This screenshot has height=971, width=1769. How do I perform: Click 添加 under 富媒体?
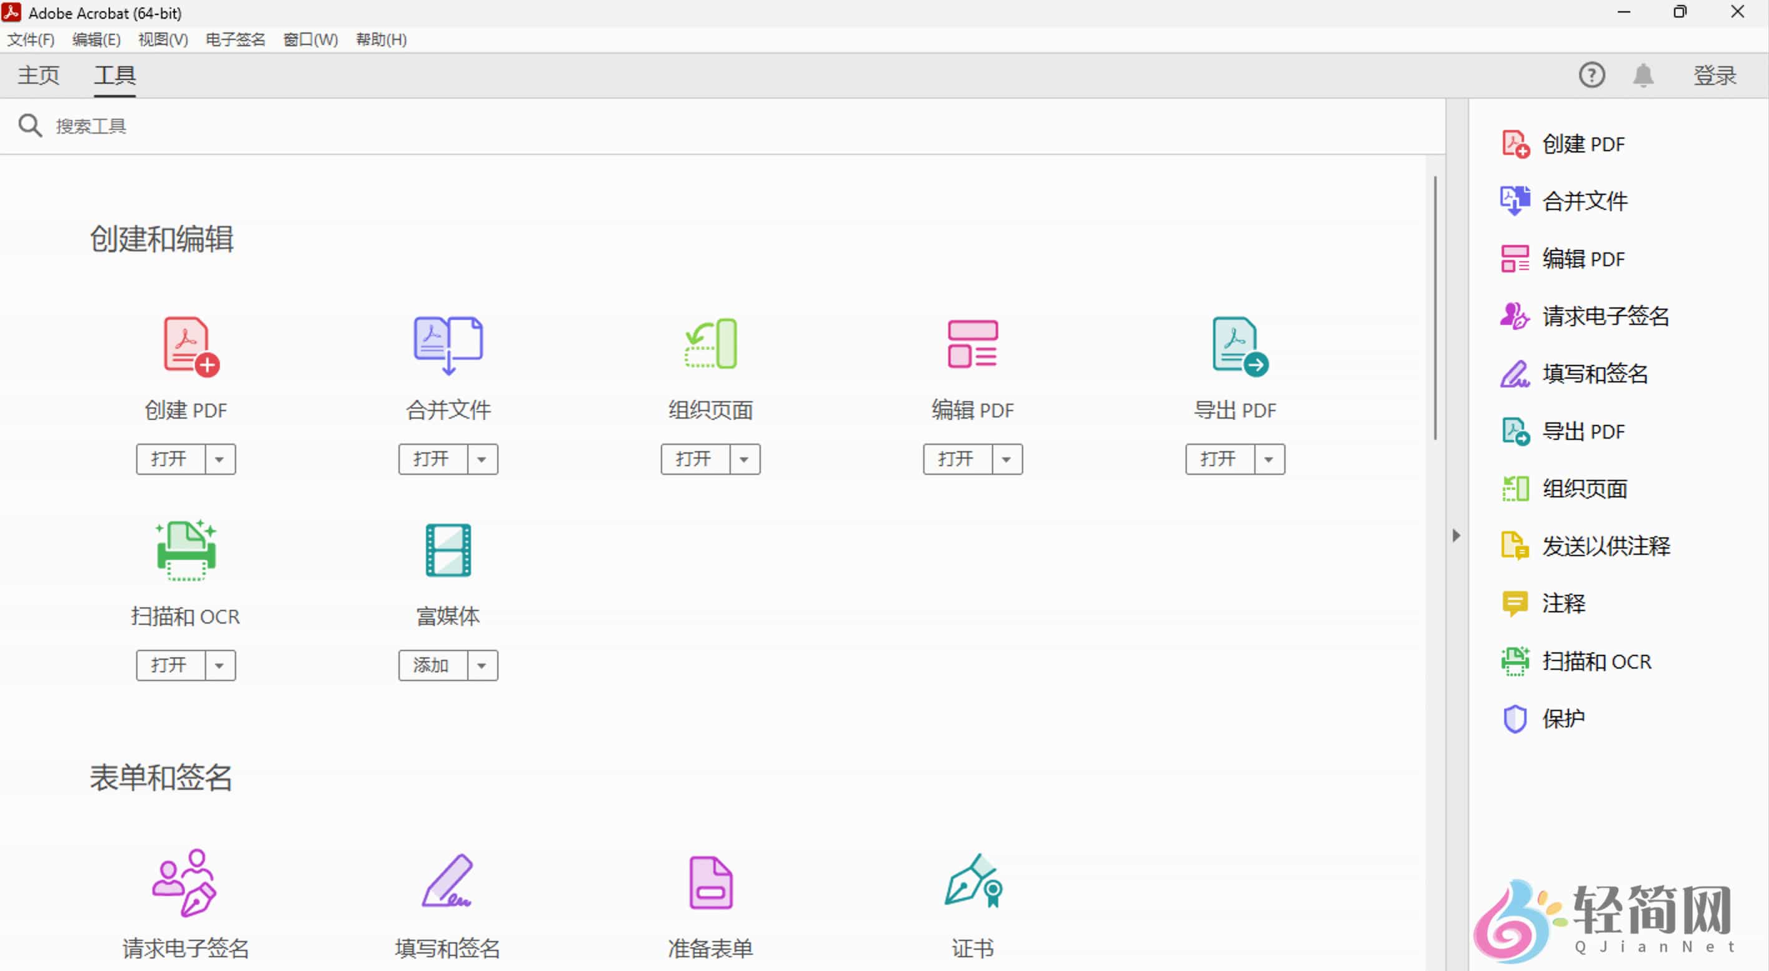pos(430,665)
